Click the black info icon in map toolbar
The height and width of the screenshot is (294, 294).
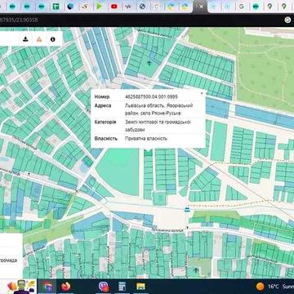pos(53,39)
